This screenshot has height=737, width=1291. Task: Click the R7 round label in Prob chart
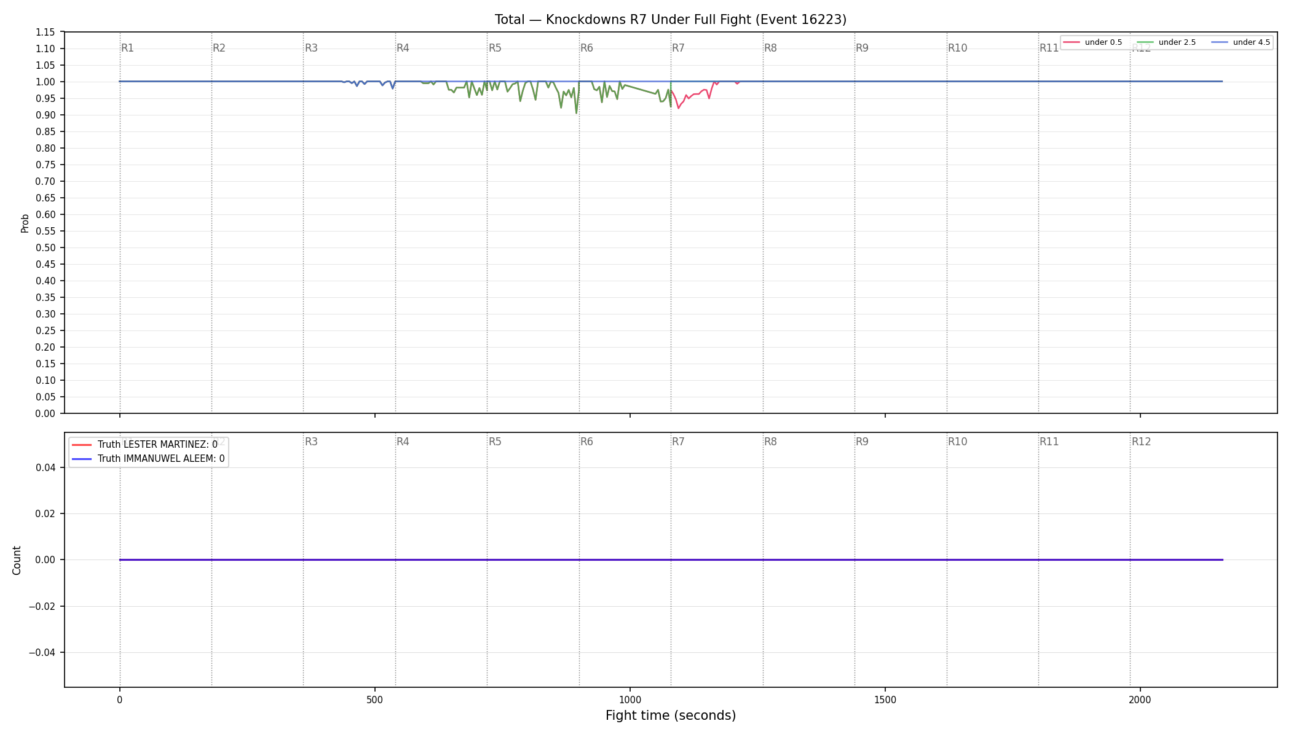click(x=678, y=48)
